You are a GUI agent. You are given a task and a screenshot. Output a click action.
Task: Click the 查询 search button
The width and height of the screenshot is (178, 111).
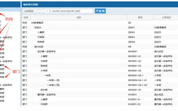pos(100,11)
